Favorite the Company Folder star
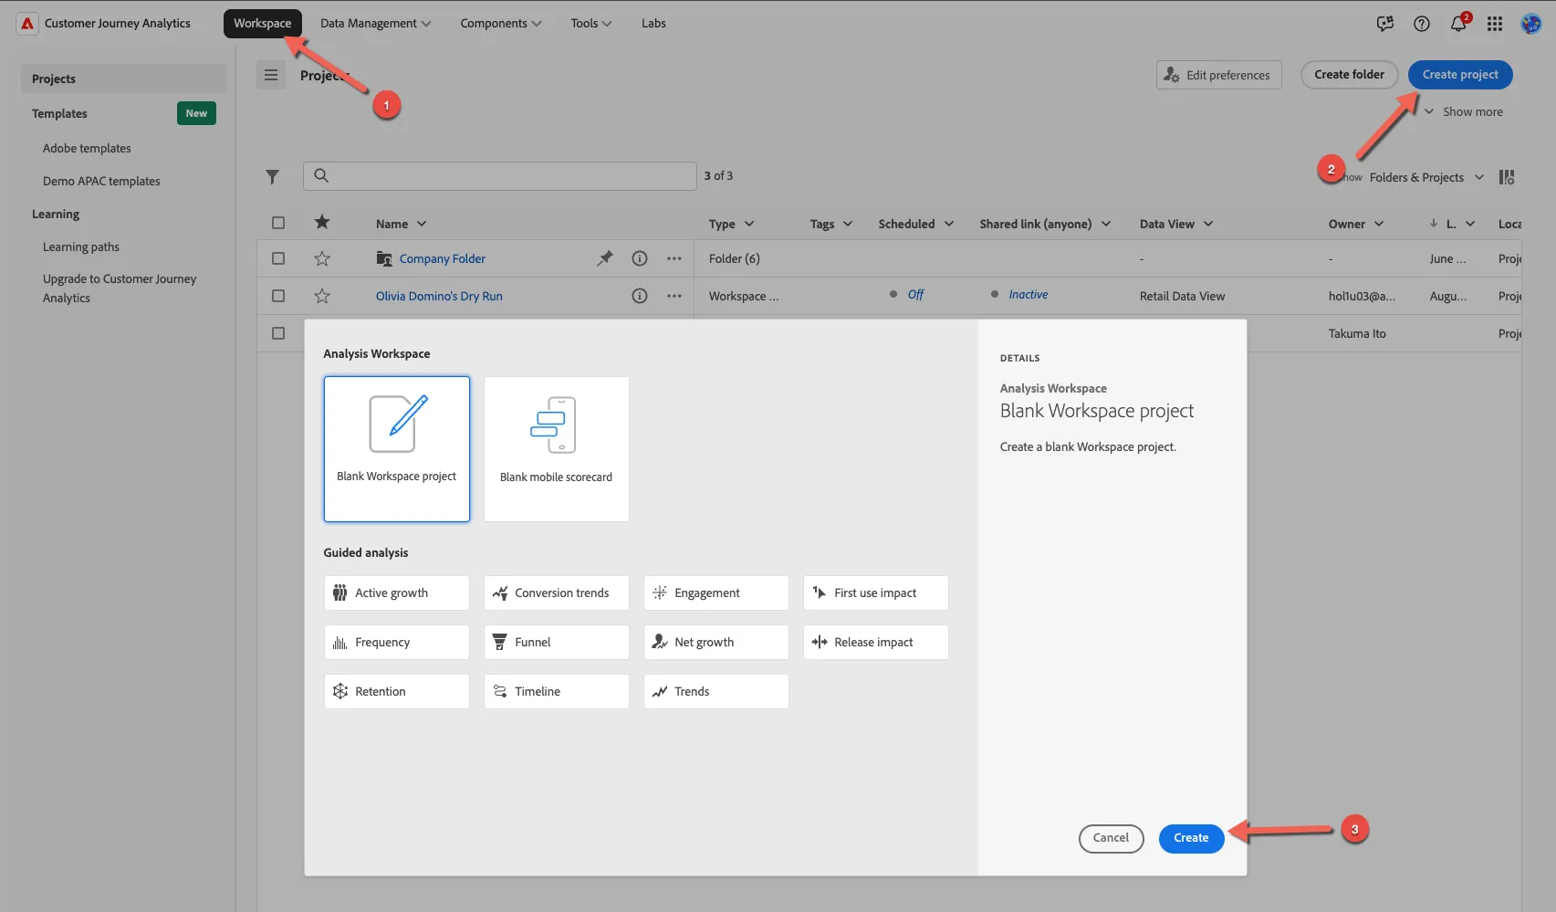The image size is (1556, 912). [322, 258]
